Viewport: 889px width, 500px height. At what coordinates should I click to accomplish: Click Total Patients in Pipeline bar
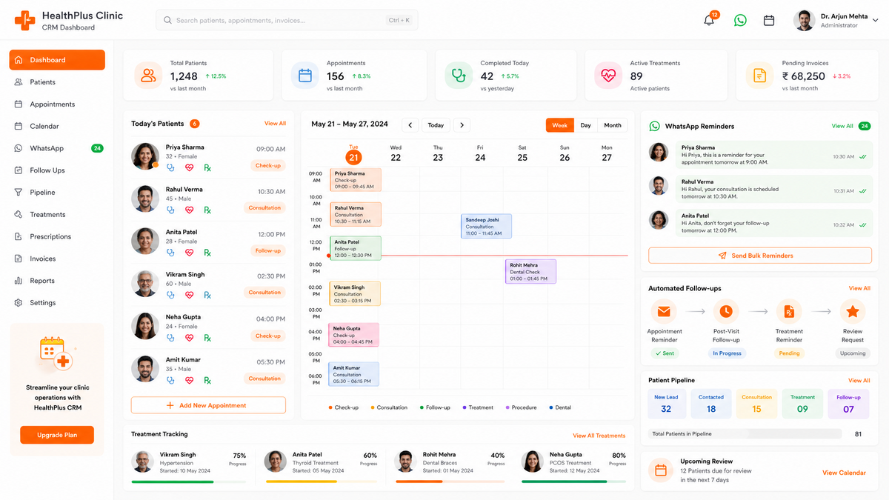tap(745, 434)
